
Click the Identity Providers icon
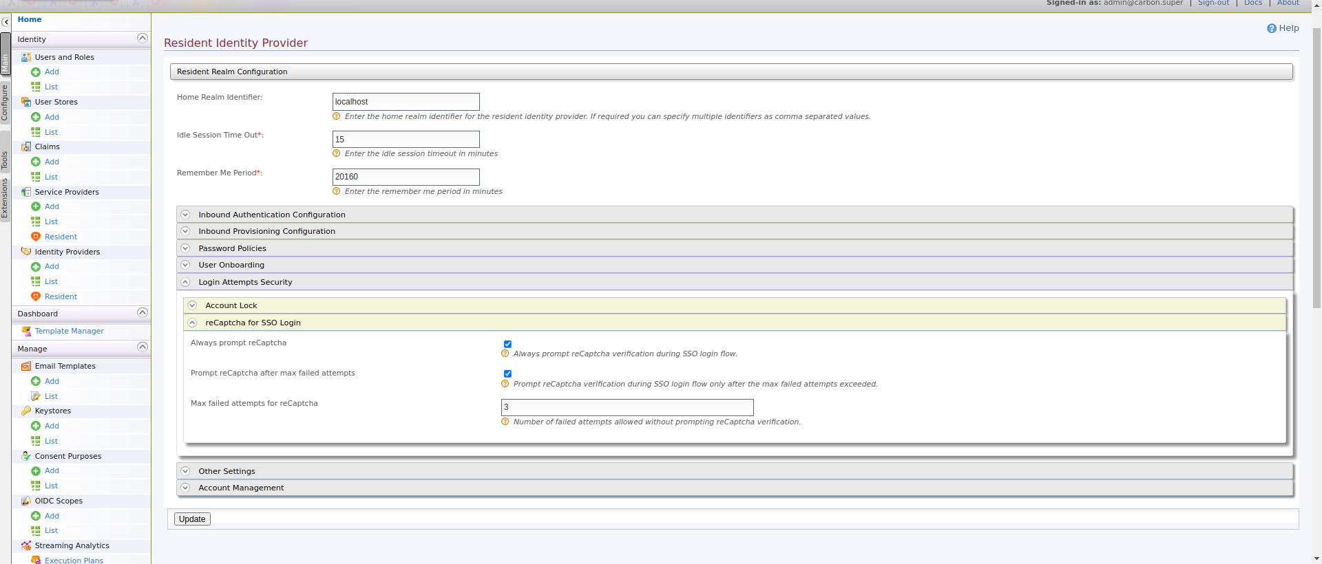click(x=26, y=252)
